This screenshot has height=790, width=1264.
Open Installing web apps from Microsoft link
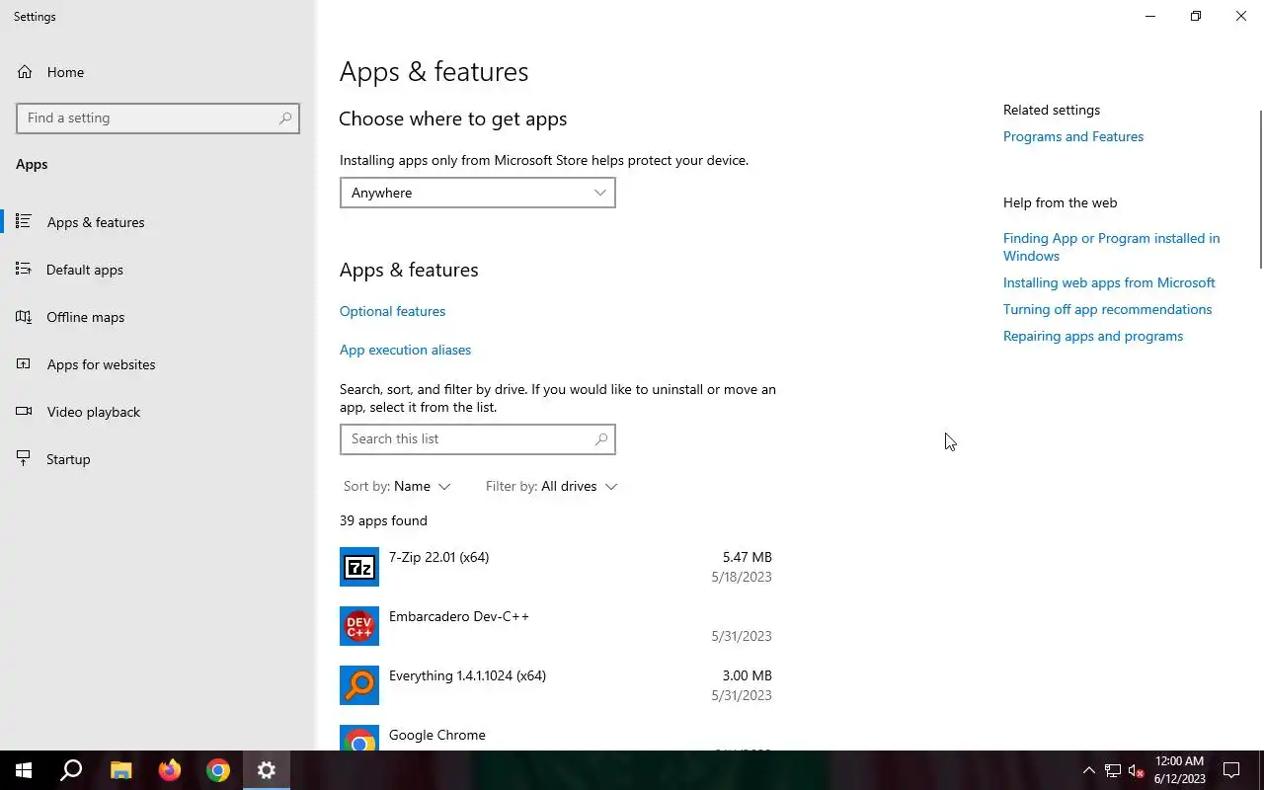click(x=1109, y=282)
